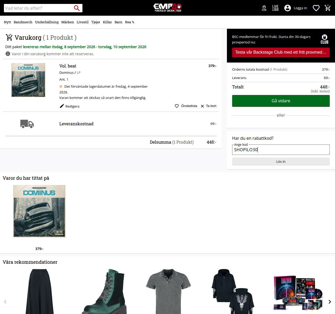
Task: Click Testa vår Backstage Club button
Action: pos(281,52)
